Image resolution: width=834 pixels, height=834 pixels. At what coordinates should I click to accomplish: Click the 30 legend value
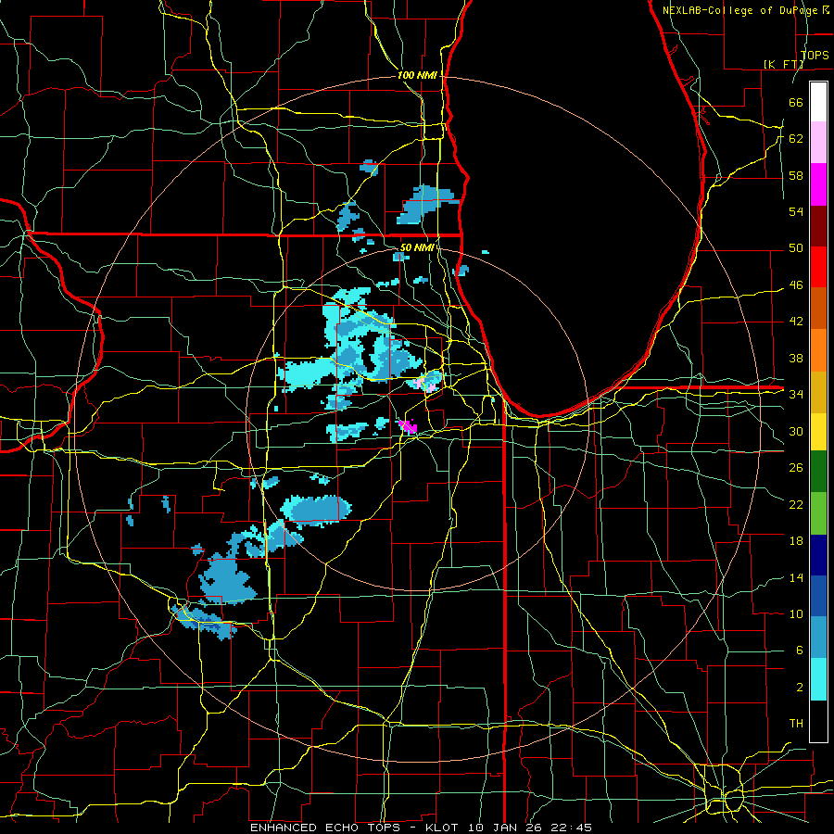click(796, 431)
